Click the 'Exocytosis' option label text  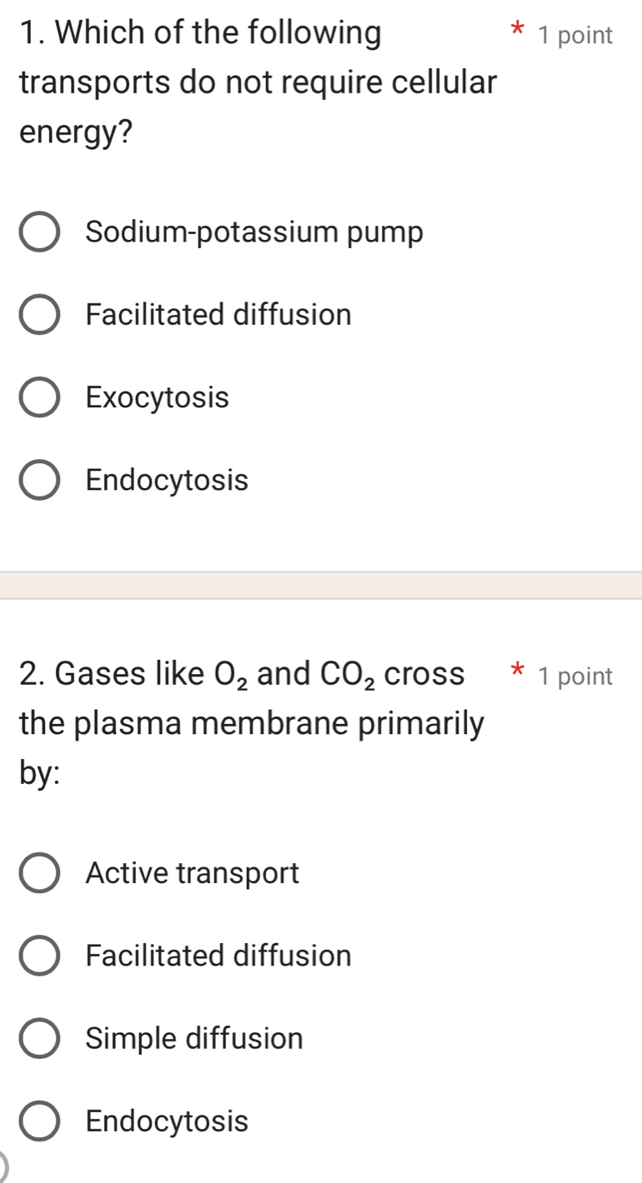pos(157,398)
